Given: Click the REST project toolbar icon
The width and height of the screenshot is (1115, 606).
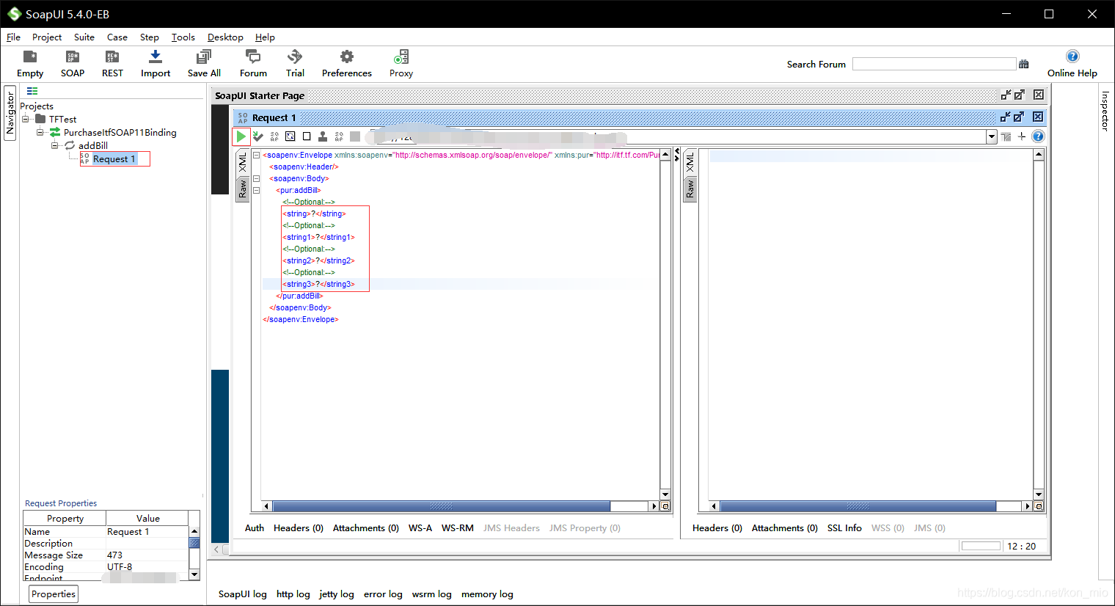Looking at the screenshot, I should 112,57.
